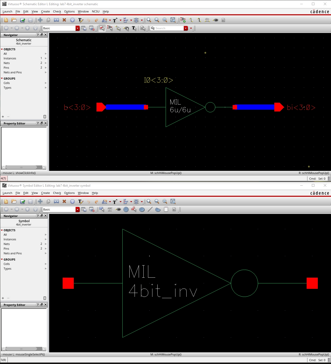Click Schematic Property Editor horizontal scrollbar
The height and width of the screenshot is (364, 331).
point(24,167)
